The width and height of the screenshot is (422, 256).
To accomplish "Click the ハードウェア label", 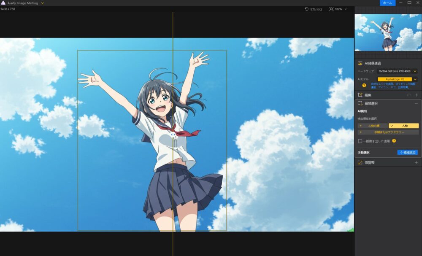I will (x=366, y=71).
